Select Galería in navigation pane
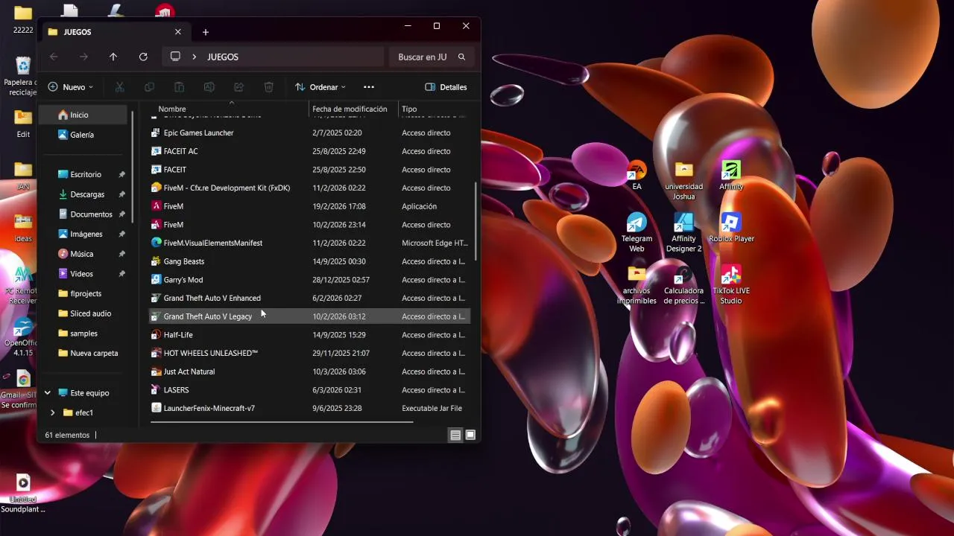Image resolution: width=954 pixels, height=536 pixels. pyautogui.click(x=83, y=135)
